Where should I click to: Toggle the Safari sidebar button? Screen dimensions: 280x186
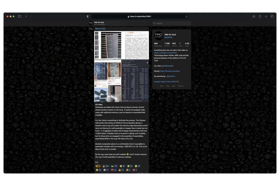(20, 16)
